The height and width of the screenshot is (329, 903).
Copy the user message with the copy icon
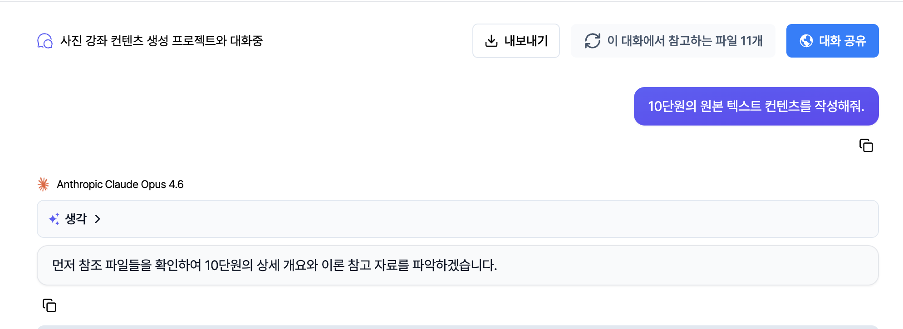coord(866,145)
